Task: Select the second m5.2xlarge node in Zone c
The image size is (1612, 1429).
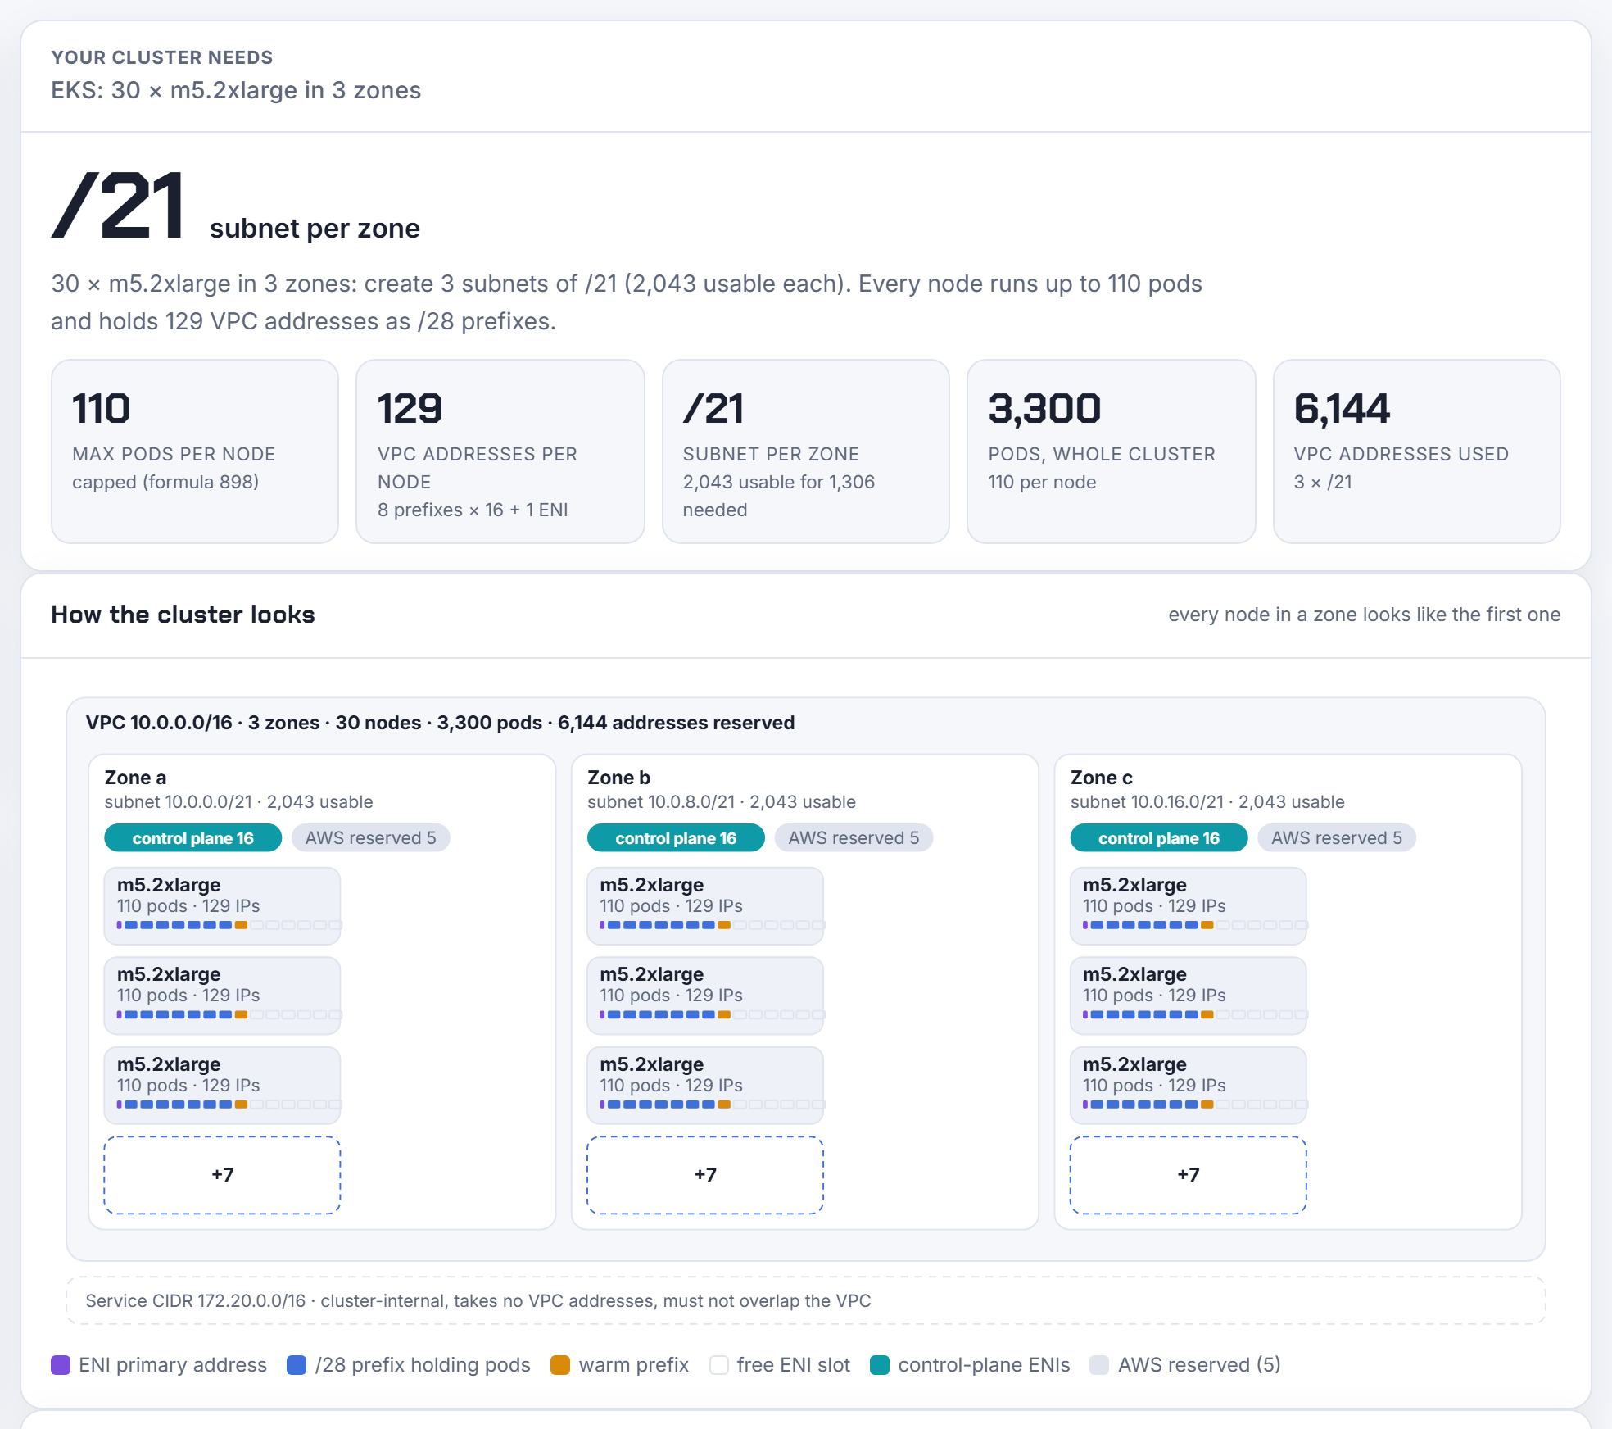Action: pos(1189,996)
